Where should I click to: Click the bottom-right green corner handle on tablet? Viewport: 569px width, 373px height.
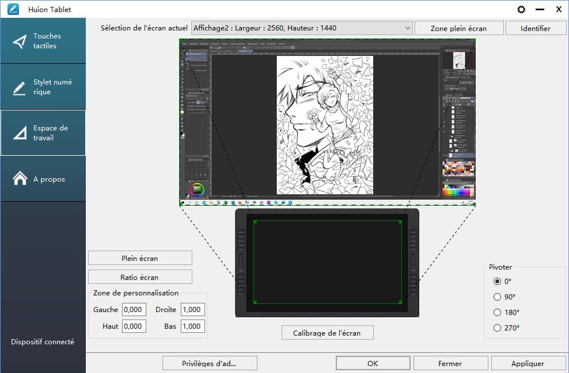tap(400, 302)
